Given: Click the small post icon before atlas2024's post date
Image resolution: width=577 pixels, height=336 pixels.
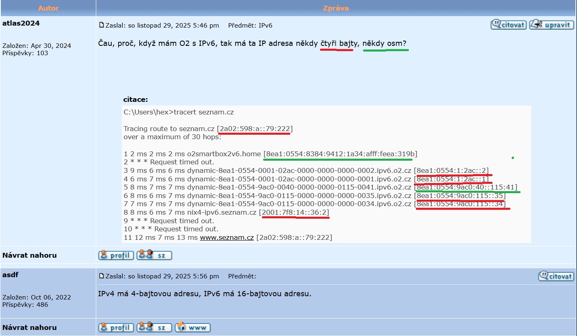Looking at the screenshot, I should 102,25.
